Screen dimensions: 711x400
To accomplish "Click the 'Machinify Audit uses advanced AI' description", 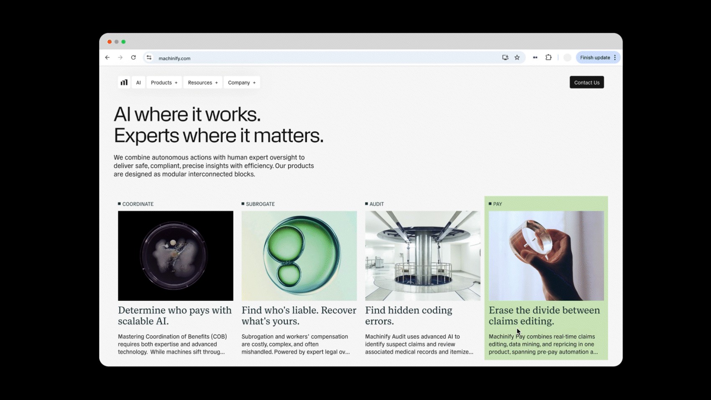I will pos(419,344).
